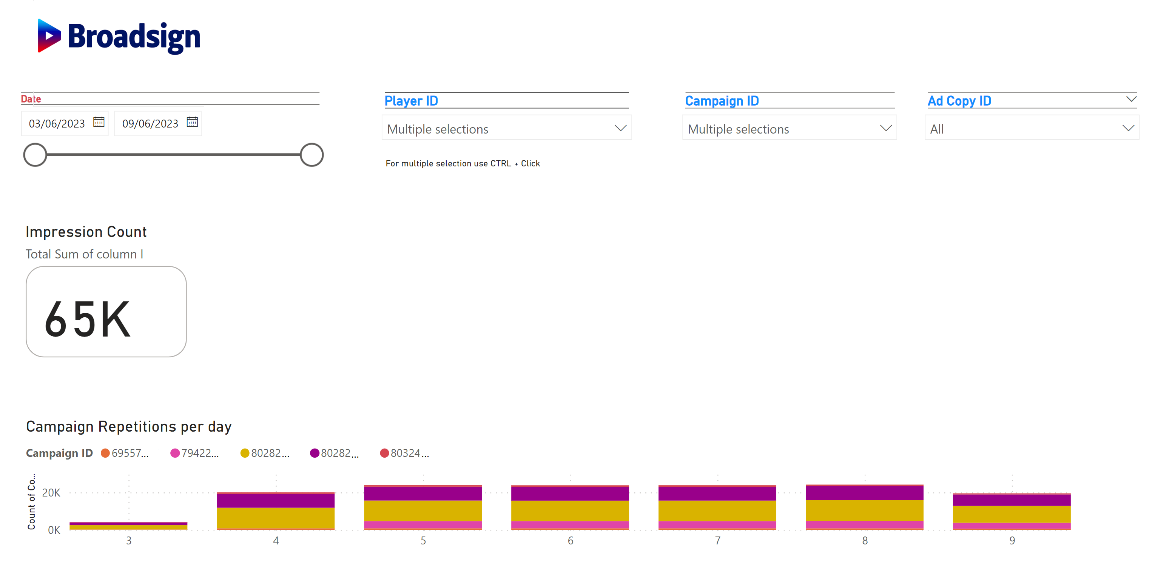The height and width of the screenshot is (578, 1152).
Task: Click left handle of date slider
Action: click(x=35, y=155)
